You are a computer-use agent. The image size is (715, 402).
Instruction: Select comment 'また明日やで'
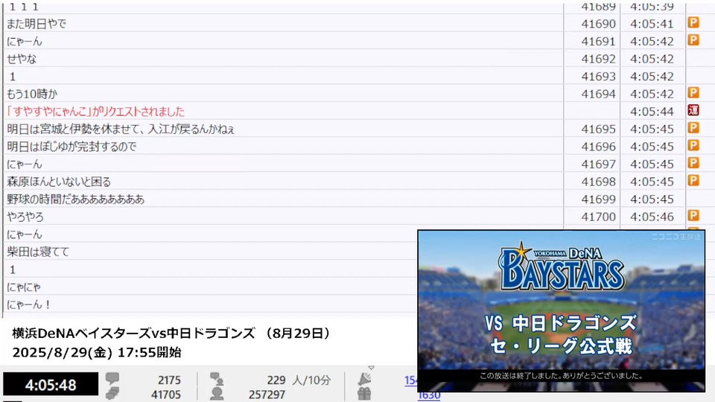pyautogui.click(x=36, y=24)
